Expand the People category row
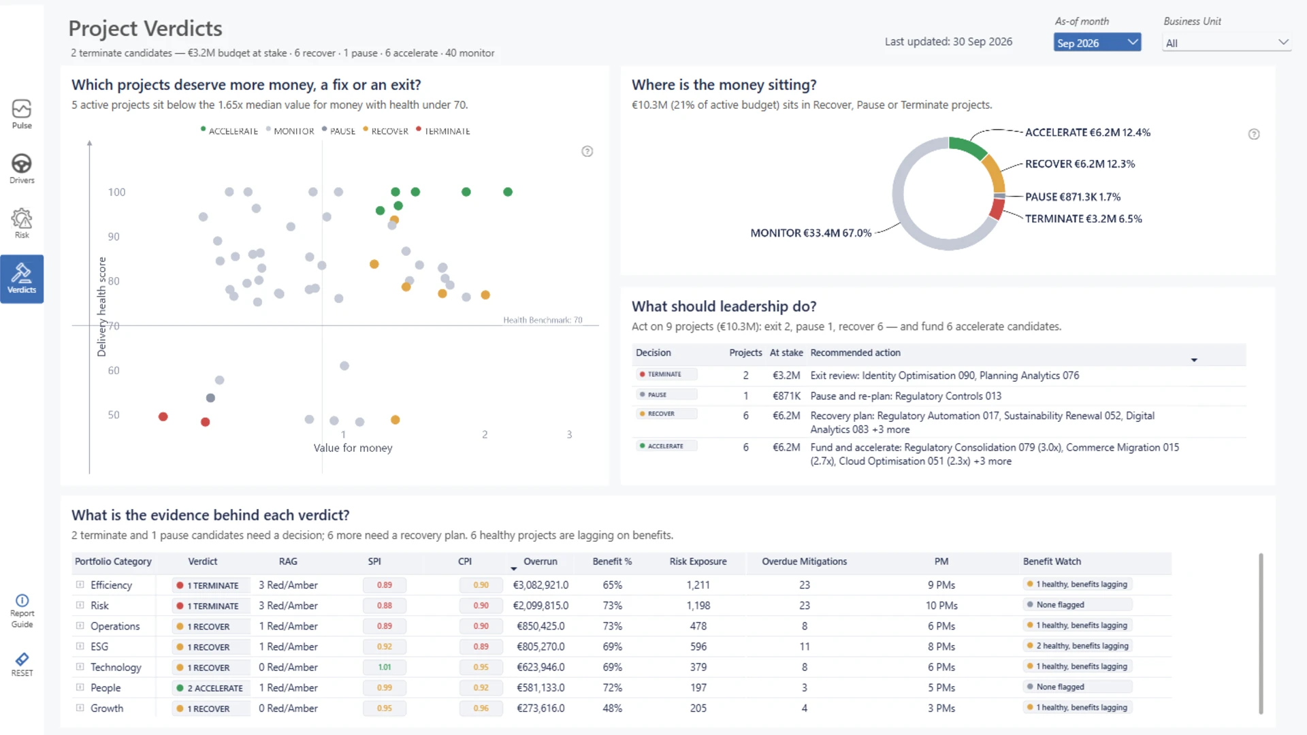Image resolution: width=1307 pixels, height=735 pixels. coord(80,687)
